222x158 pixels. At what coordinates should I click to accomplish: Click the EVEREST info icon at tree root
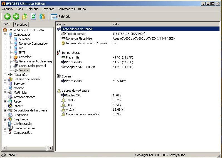5,30
